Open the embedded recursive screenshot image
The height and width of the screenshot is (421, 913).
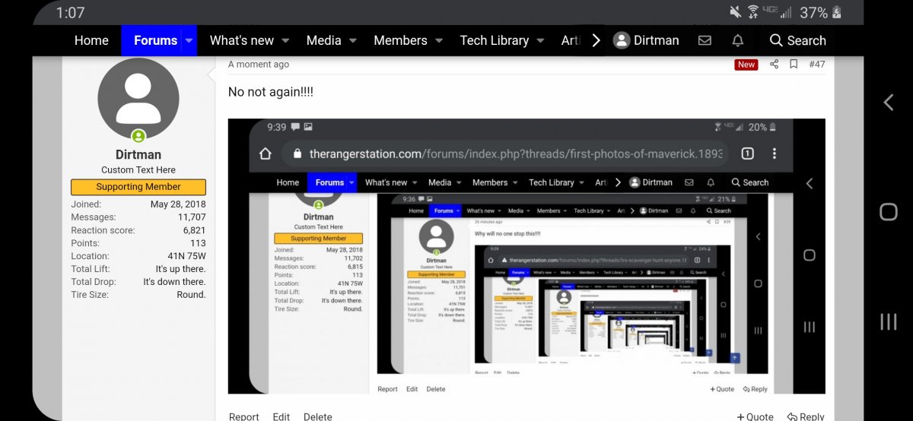click(526, 256)
